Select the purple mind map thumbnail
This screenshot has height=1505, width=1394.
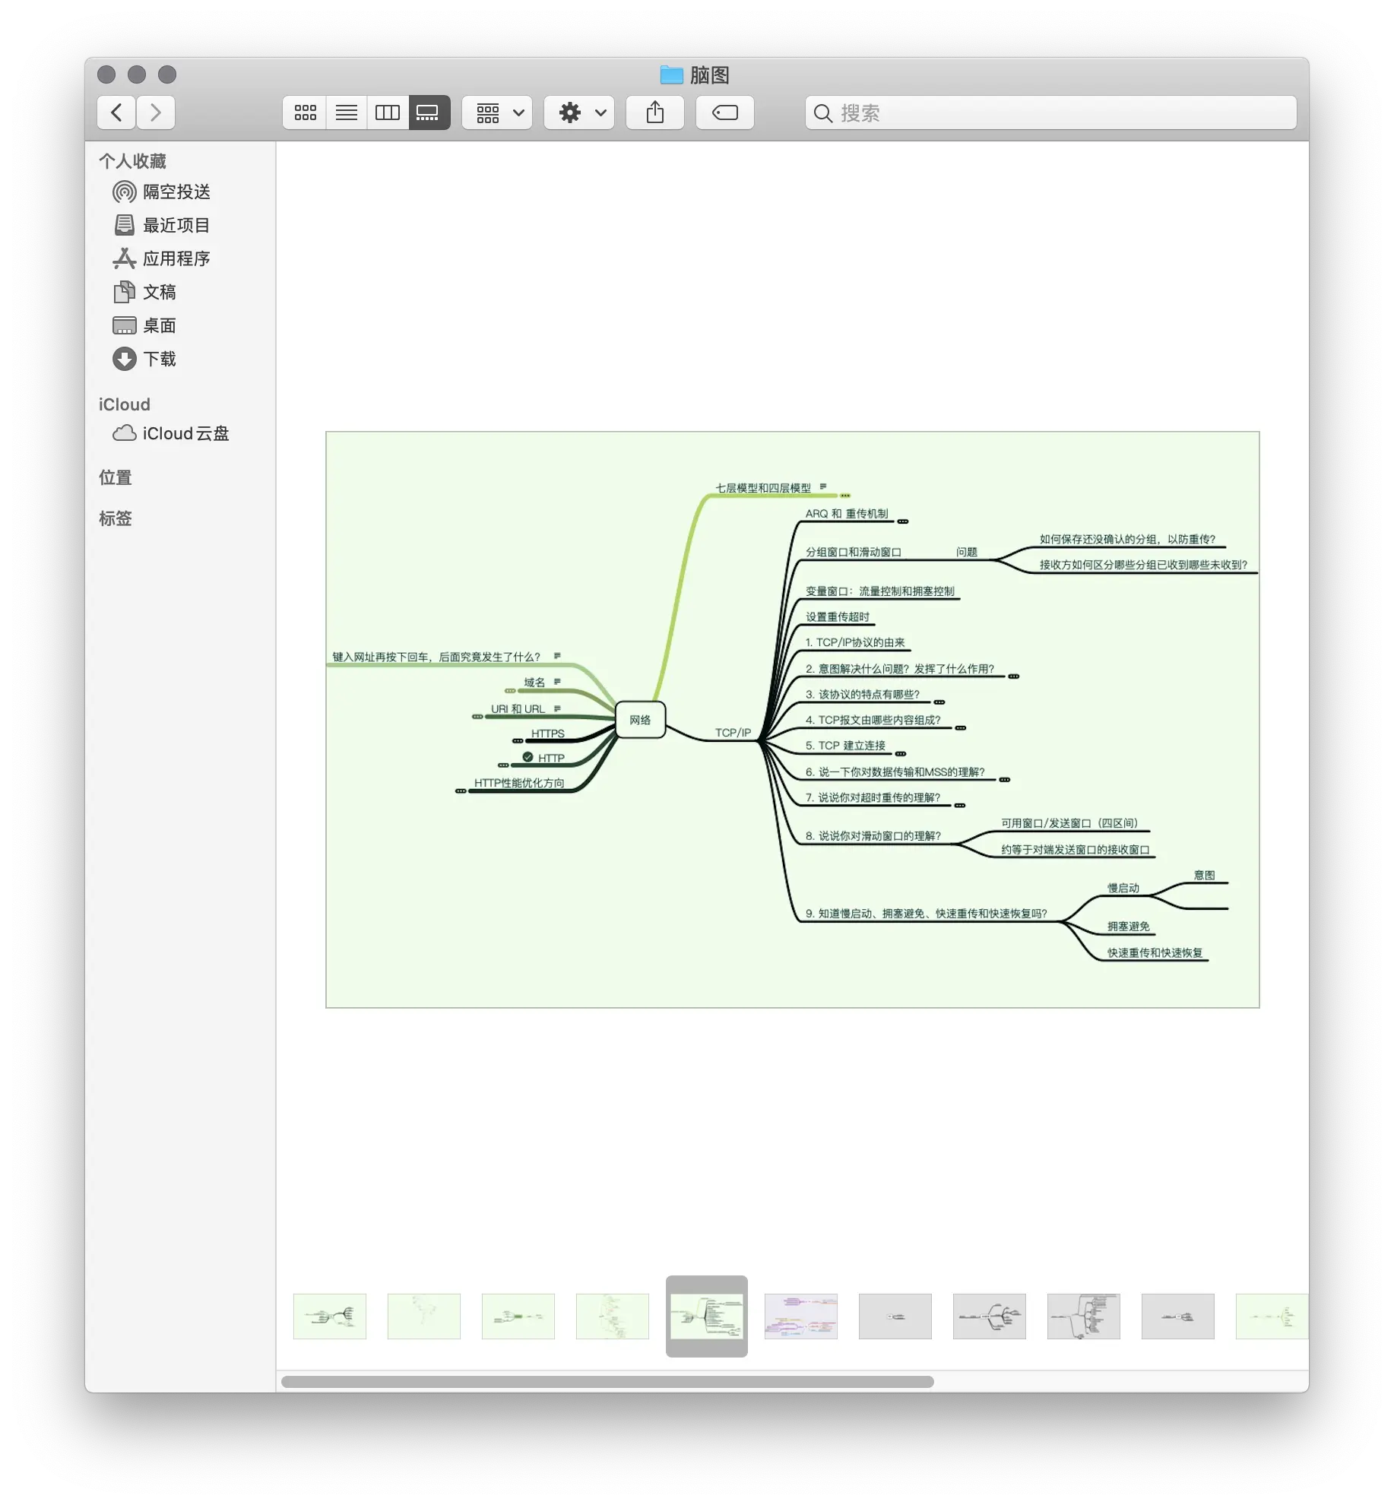[x=801, y=1316]
